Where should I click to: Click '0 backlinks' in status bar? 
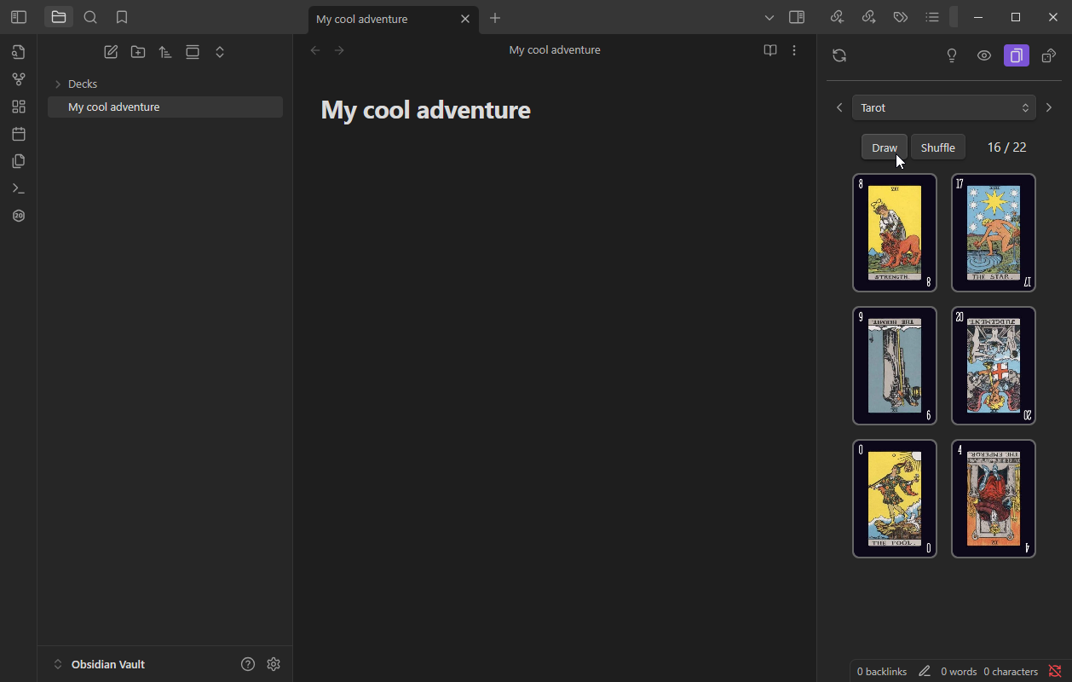882,672
